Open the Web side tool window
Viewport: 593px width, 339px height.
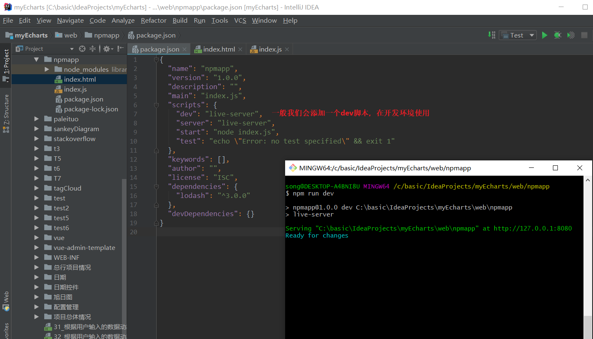[6, 301]
